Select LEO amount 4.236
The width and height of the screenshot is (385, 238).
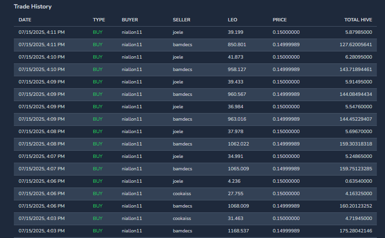(x=234, y=181)
